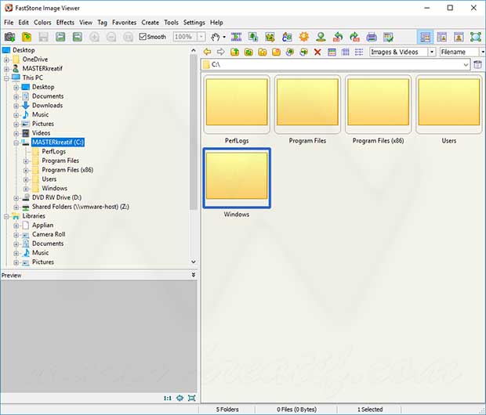Screen dimensions: 486x415
Task: Click the camera acquire-image icon
Action: pyautogui.click(x=9, y=37)
